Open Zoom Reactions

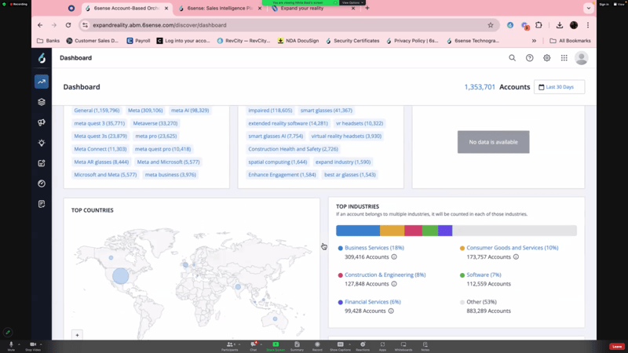363,346
